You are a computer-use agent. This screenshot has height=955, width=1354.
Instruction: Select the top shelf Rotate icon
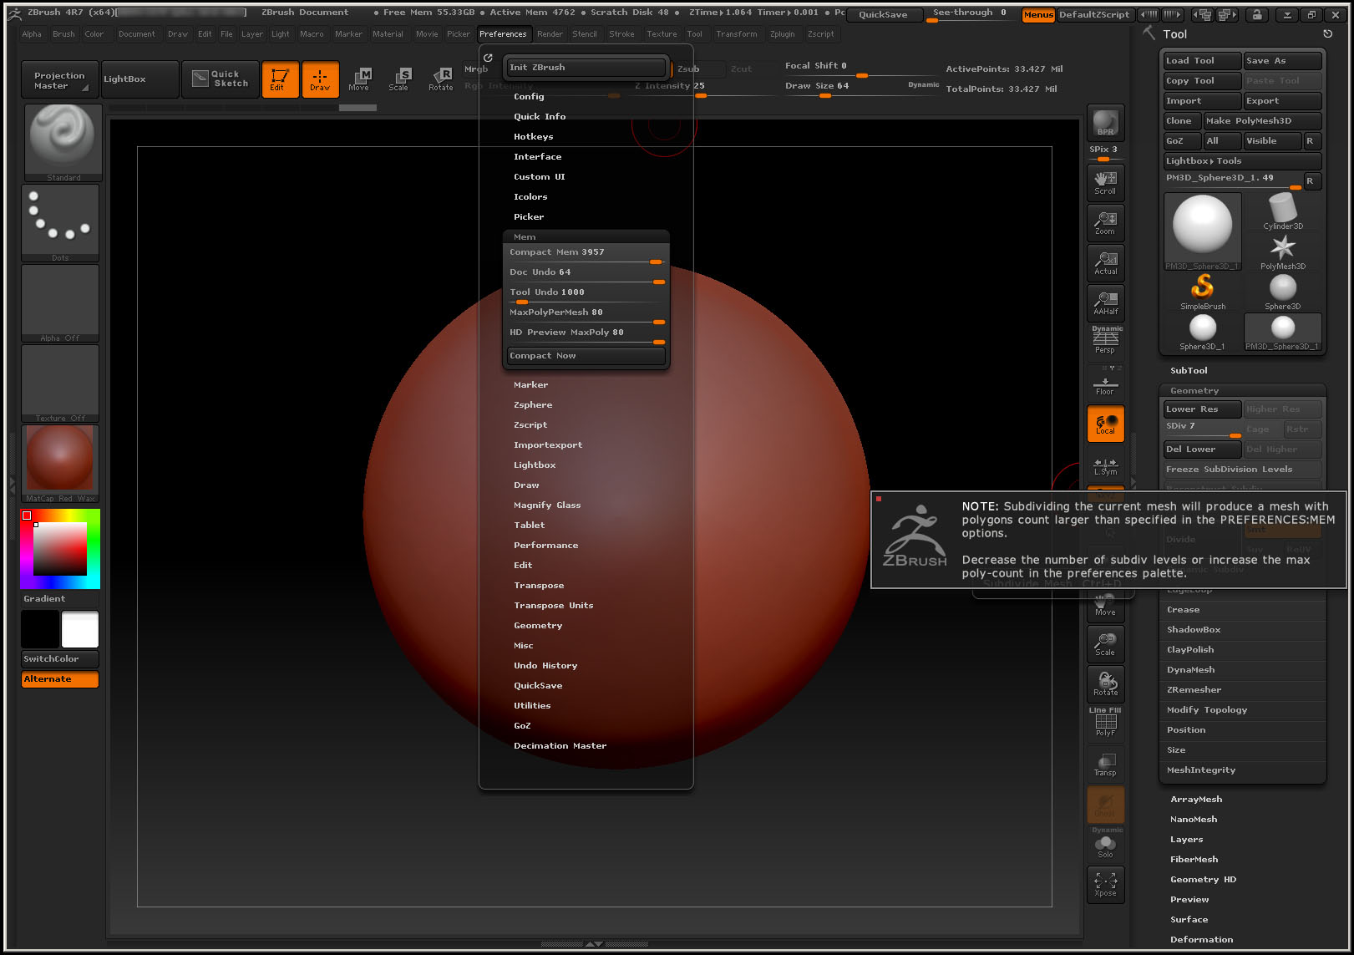[x=440, y=79]
